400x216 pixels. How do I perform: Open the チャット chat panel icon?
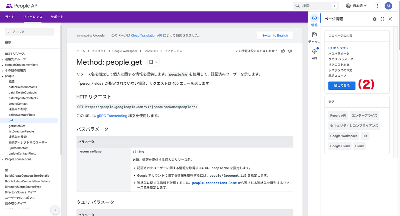pyautogui.click(x=314, y=35)
